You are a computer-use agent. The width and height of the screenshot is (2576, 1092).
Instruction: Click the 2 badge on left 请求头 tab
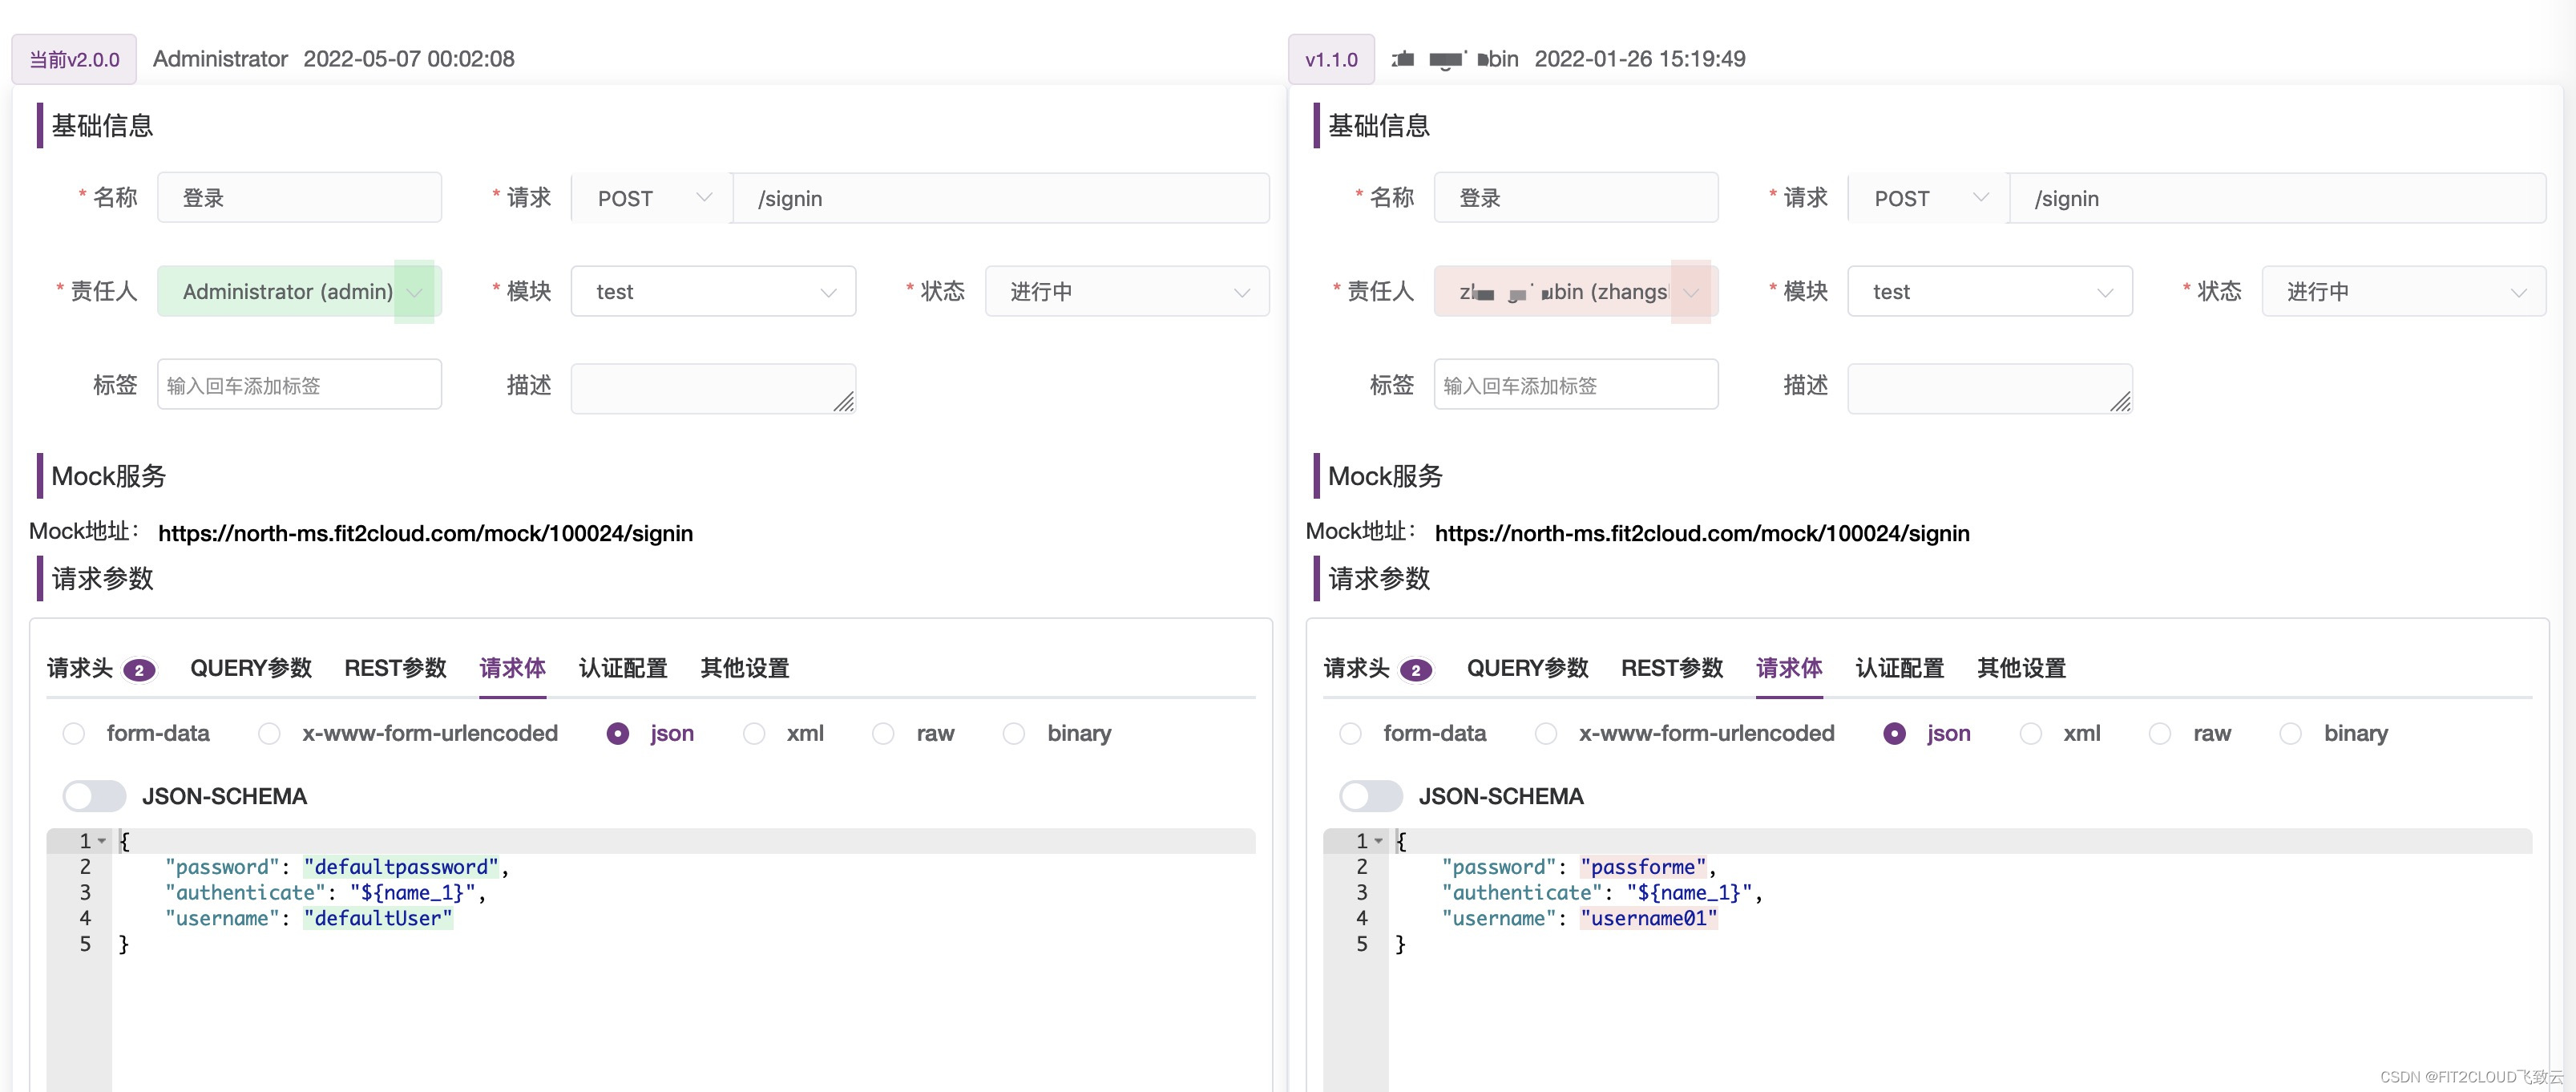139,670
